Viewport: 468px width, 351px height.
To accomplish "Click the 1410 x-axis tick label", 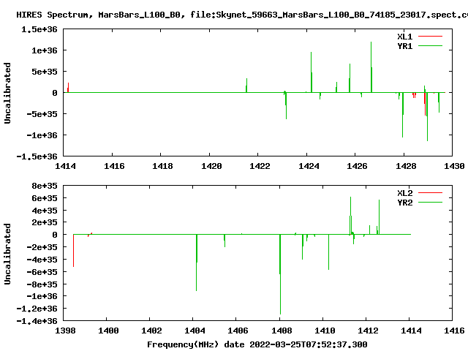I will pos(325,331).
